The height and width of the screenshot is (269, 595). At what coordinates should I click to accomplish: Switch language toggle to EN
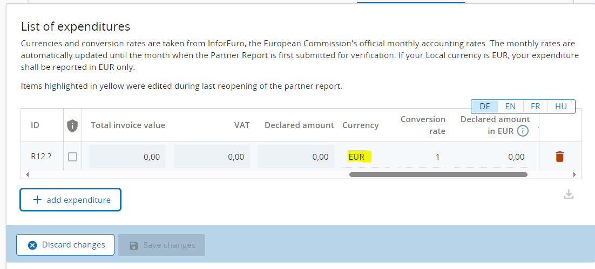point(510,107)
